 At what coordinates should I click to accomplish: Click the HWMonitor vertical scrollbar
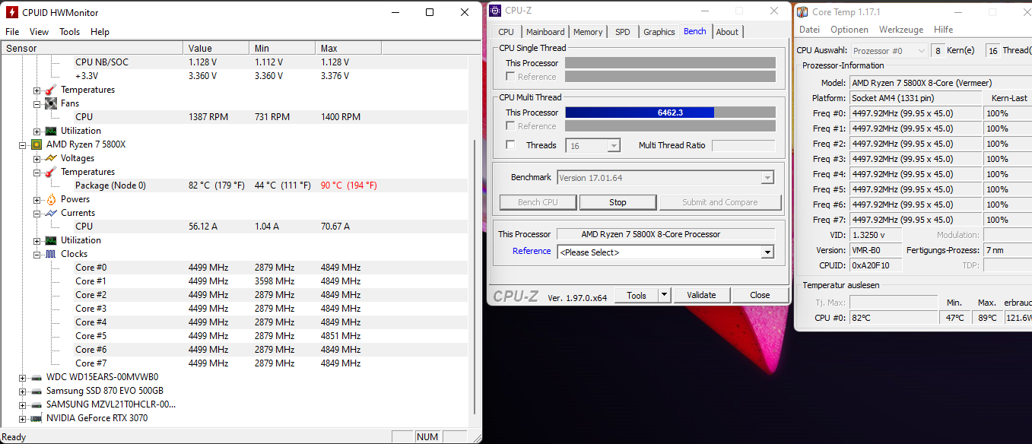[476, 275]
